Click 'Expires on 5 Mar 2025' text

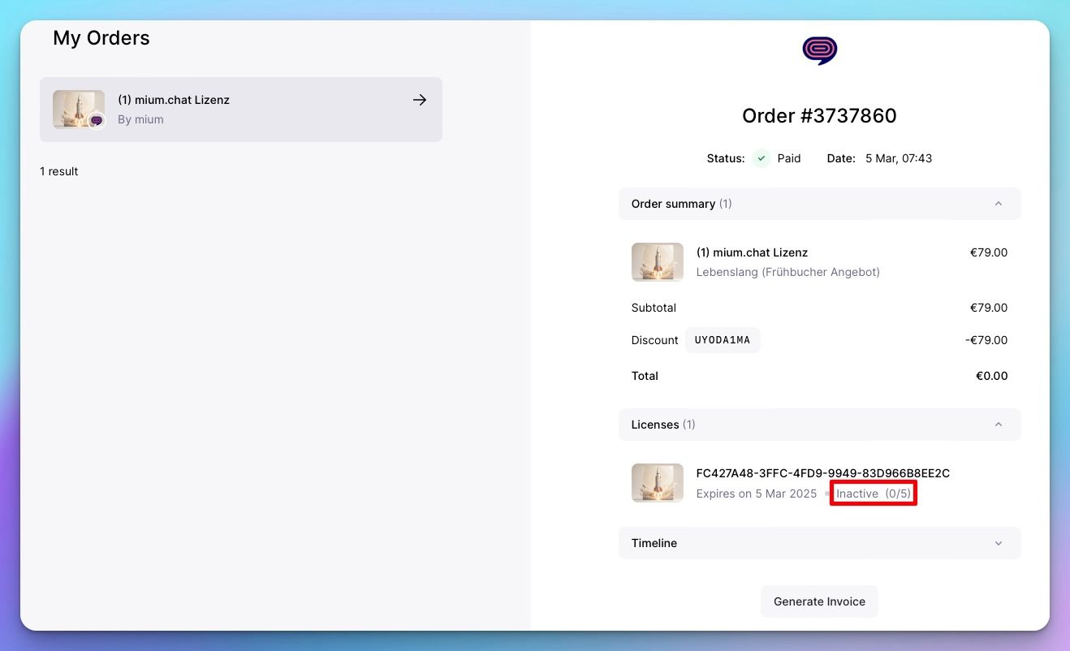pyautogui.click(x=757, y=494)
